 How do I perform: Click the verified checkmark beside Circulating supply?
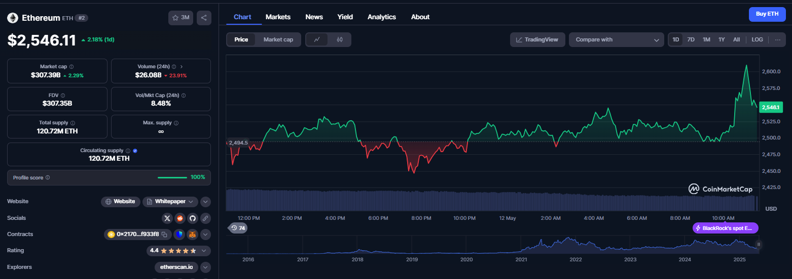(135, 151)
